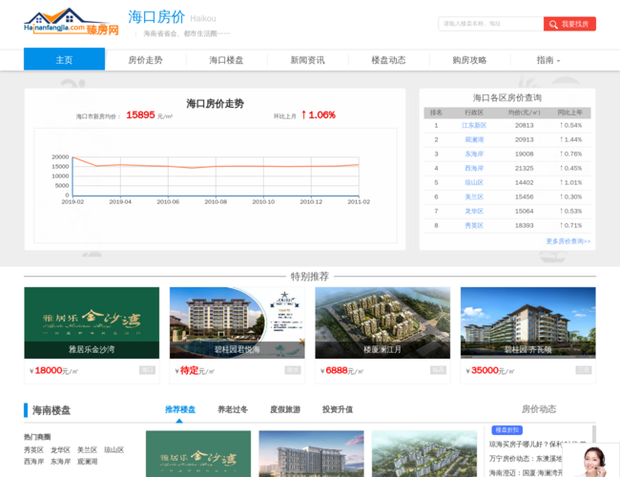Select 琼山区 under 热门商圈

click(x=114, y=450)
